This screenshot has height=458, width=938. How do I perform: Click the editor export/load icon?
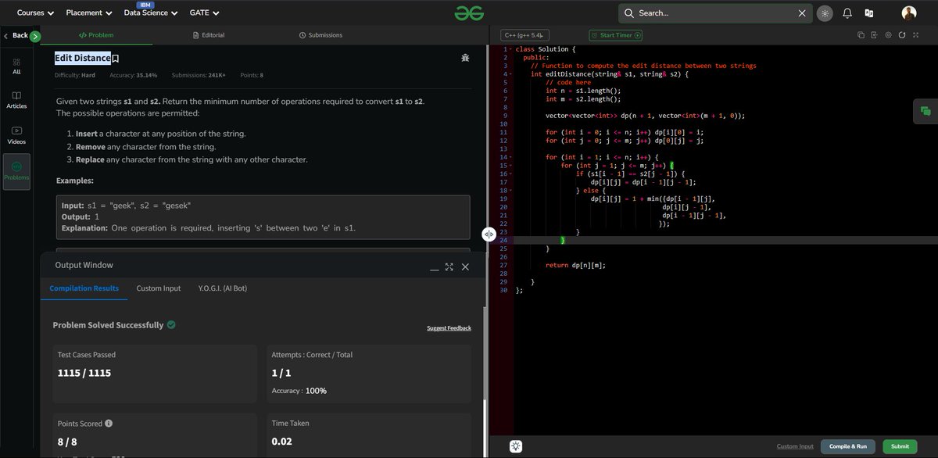[x=875, y=35]
